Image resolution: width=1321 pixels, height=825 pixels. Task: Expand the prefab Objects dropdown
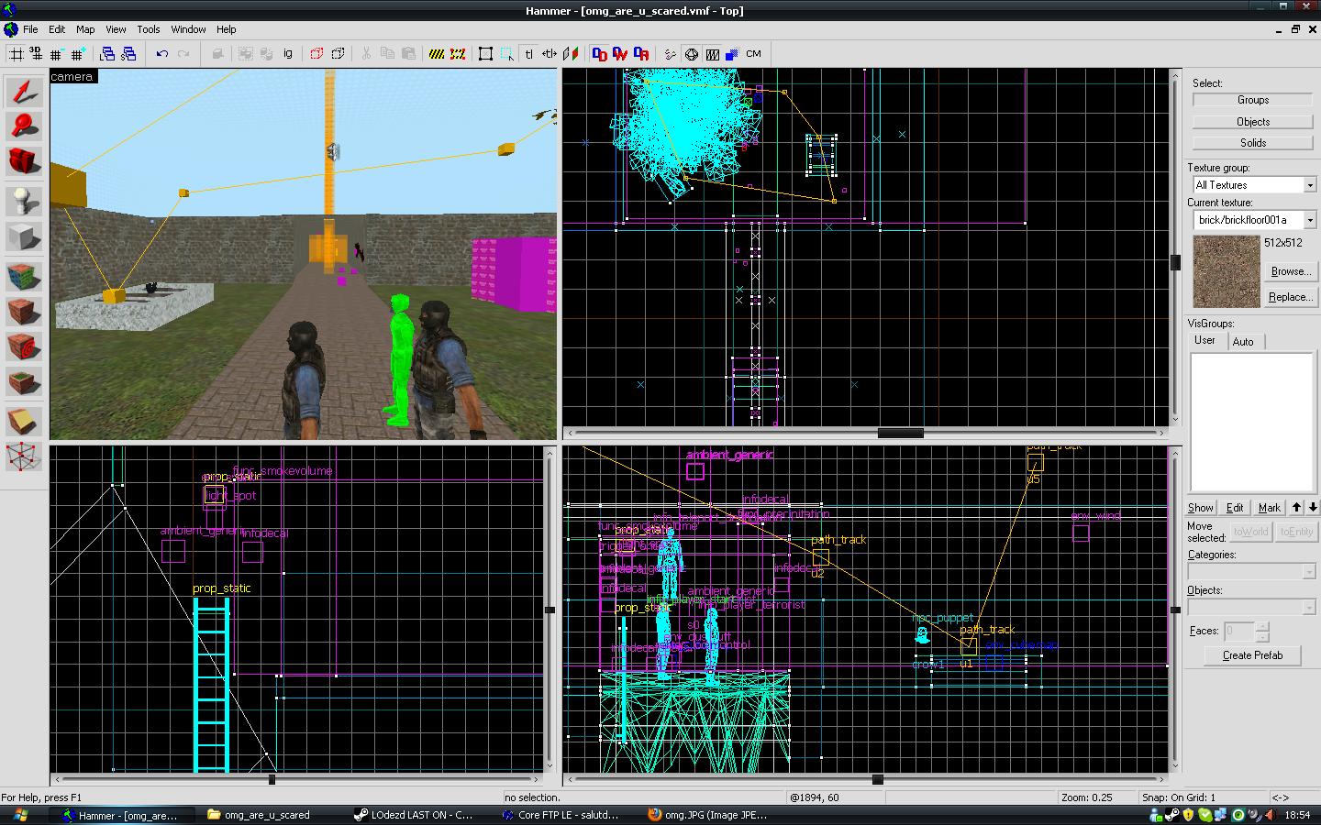point(1309,608)
